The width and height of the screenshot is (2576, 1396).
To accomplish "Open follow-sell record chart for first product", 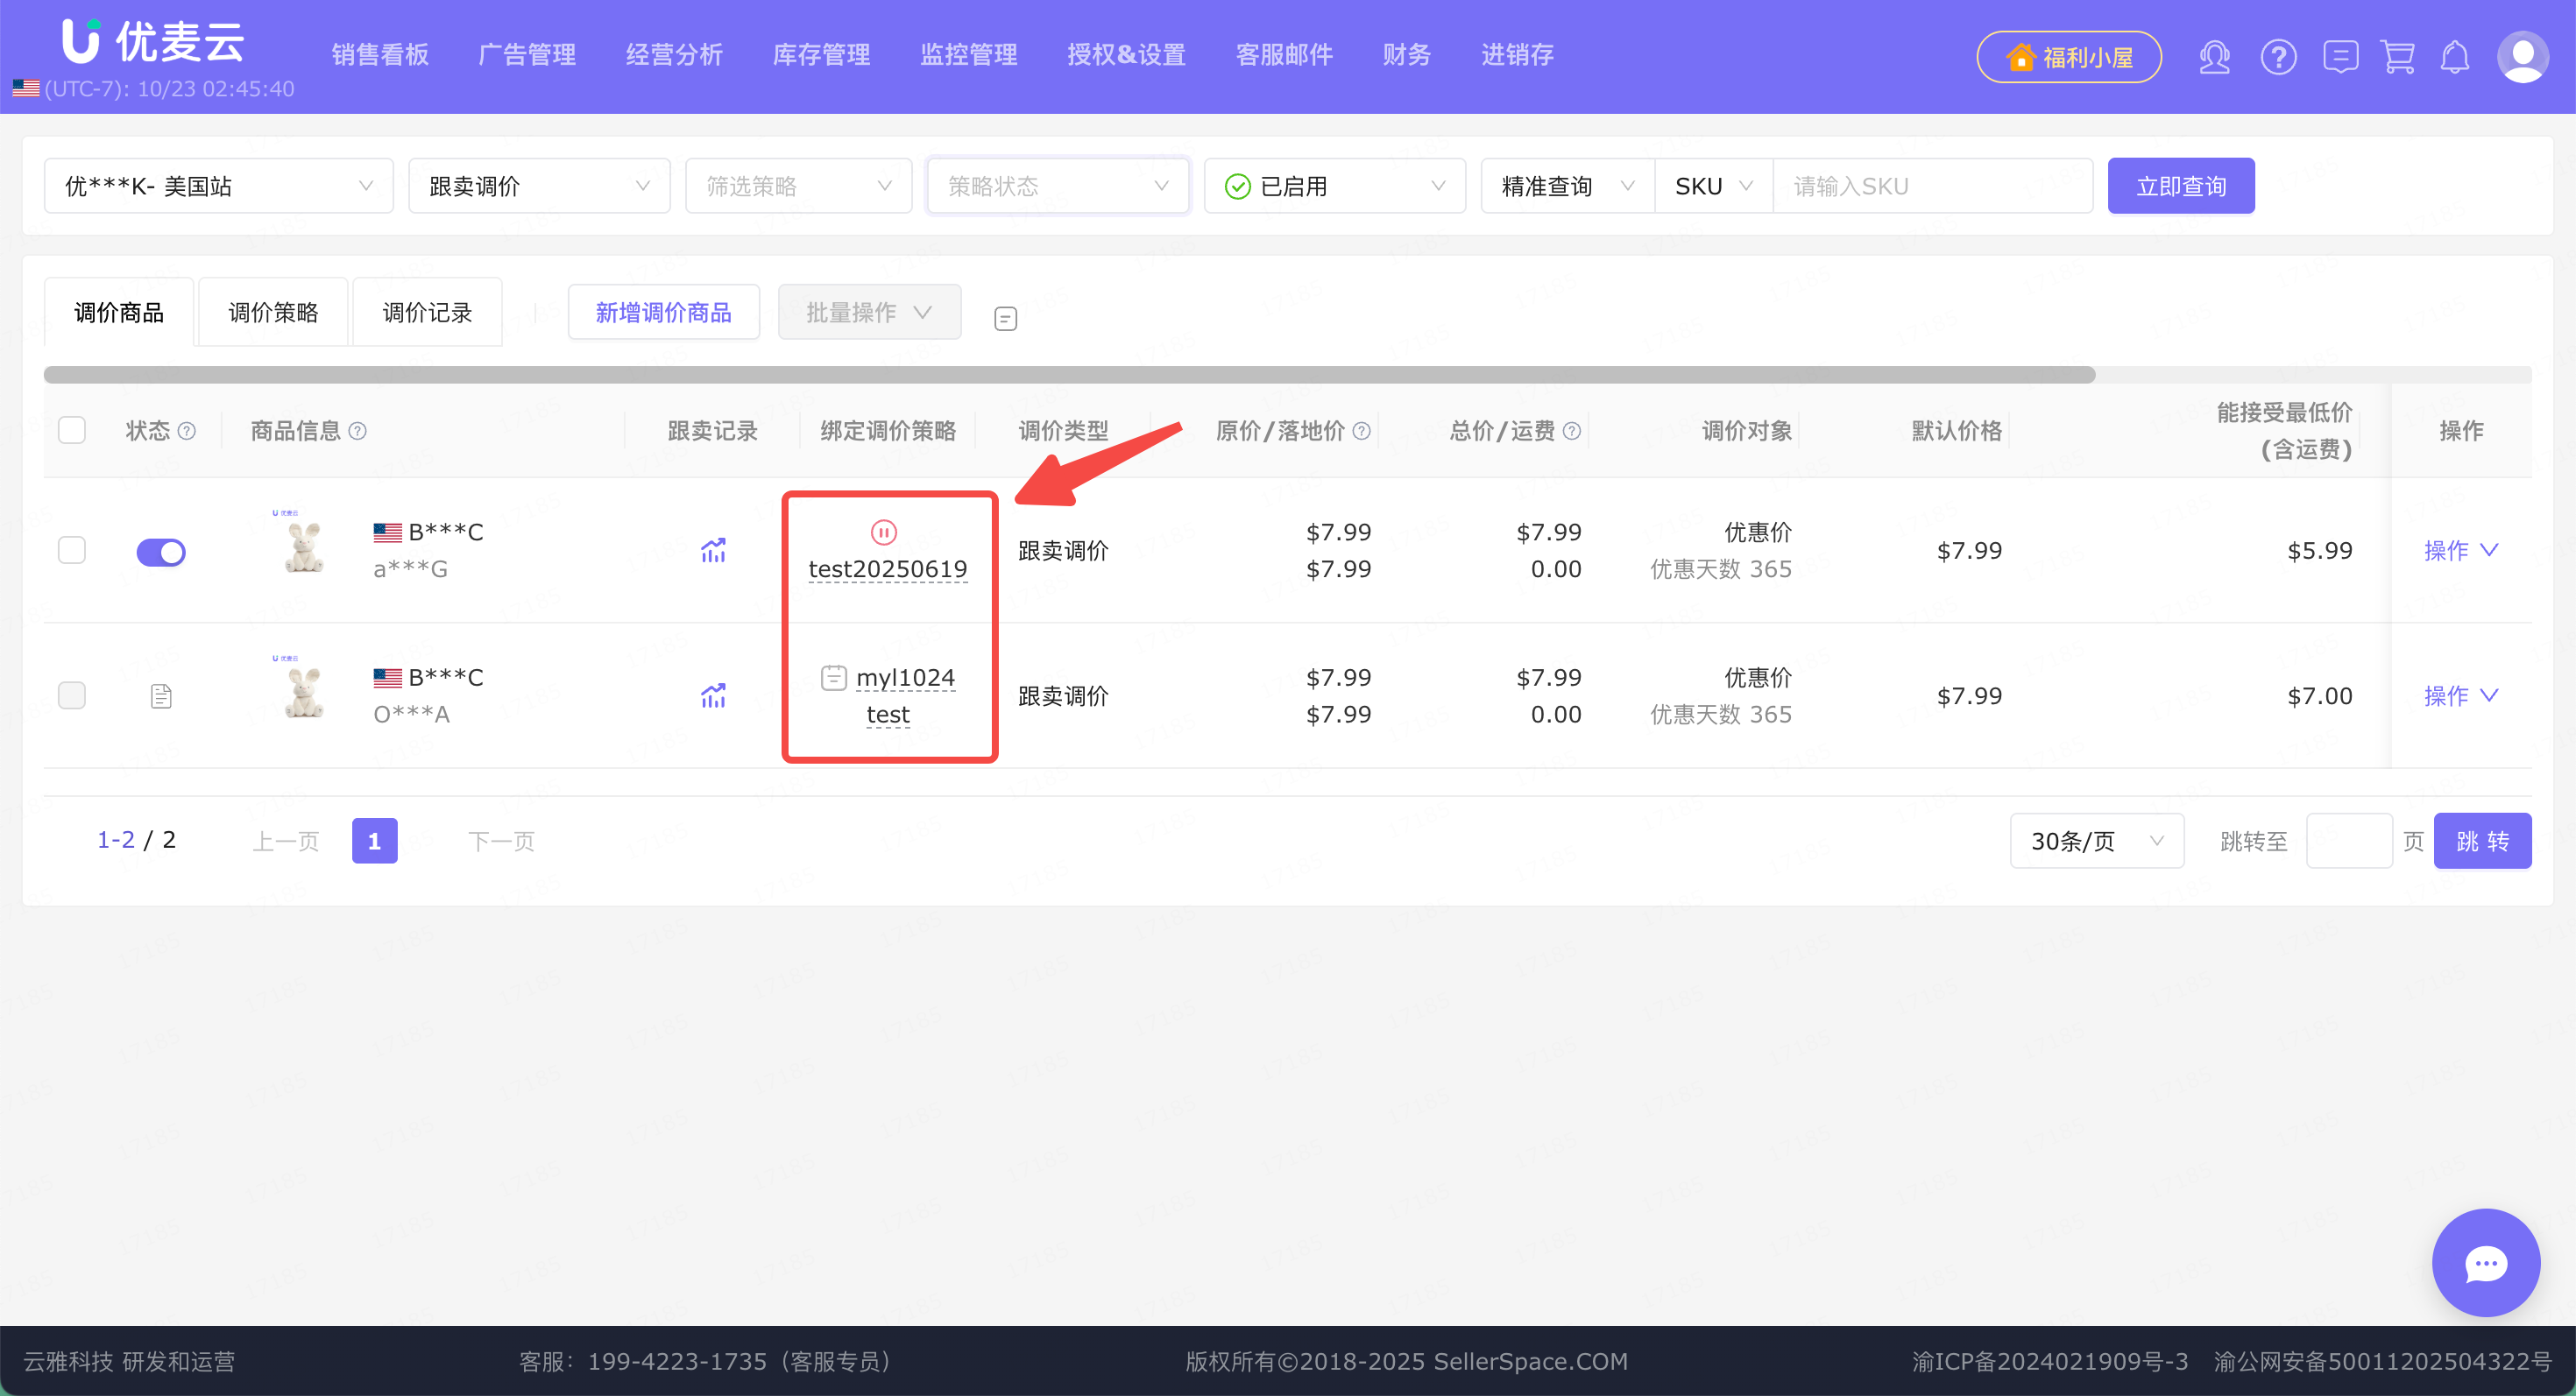I will point(713,551).
